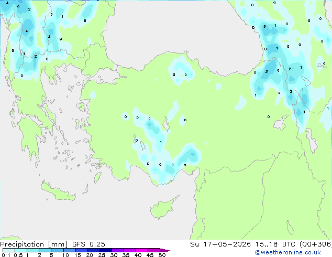Click the magenta legend swatch between 40 and 45
The image size is (332, 257).
(142, 250)
